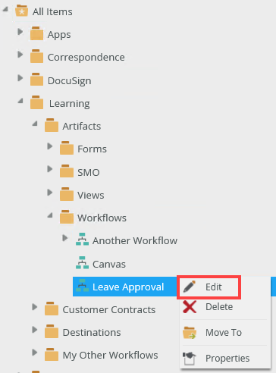
Task: Expand the Another Workflow node
Action: [x=65, y=238]
